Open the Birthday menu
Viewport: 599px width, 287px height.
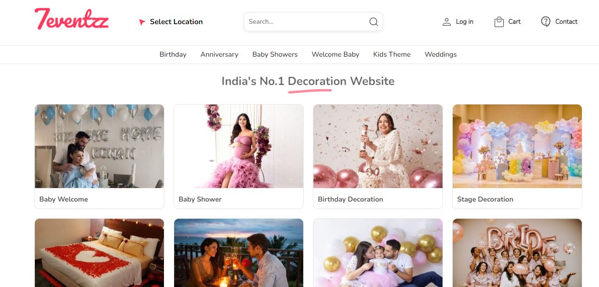coord(173,54)
